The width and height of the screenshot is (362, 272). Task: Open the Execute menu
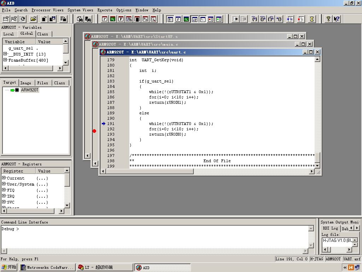point(105,10)
